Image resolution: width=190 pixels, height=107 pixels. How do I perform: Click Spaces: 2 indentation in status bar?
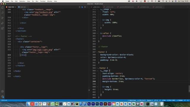pos(150,100)
